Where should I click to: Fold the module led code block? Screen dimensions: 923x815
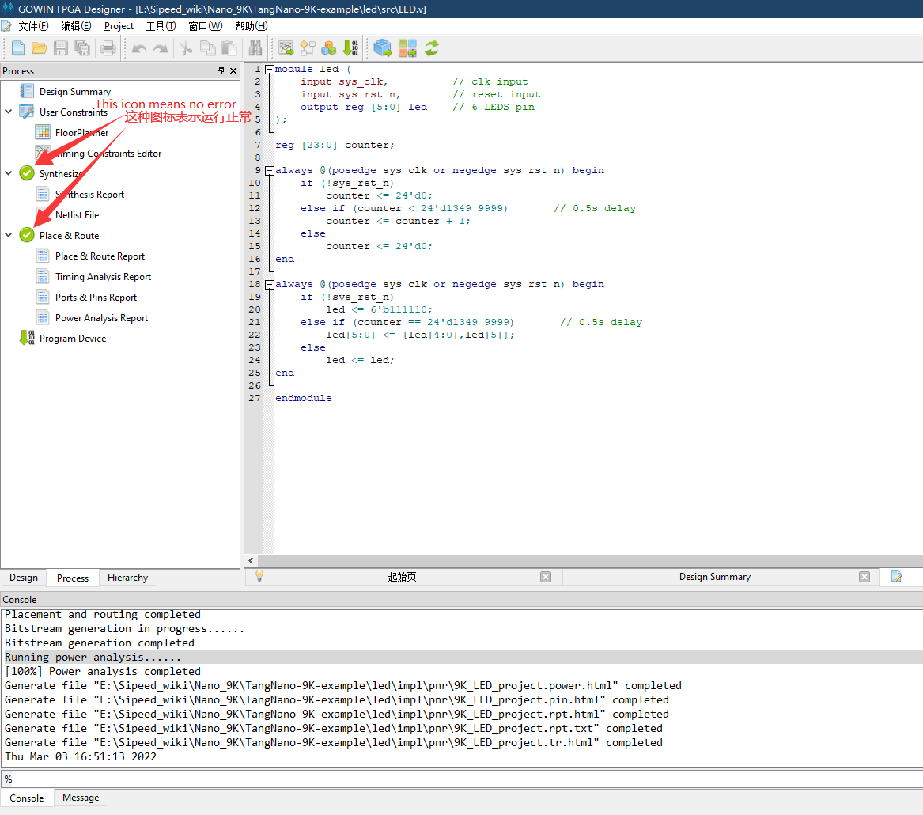point(269,70)
